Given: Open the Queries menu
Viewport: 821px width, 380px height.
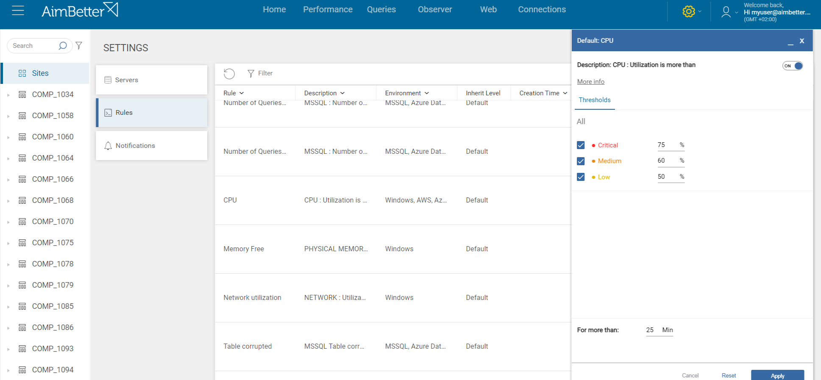Looking at the screenshot, I should [x=381, y=10].
